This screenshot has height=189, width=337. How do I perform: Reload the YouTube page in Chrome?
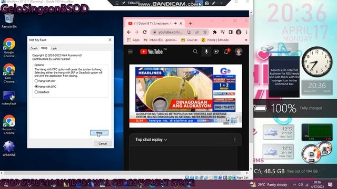pyautogui.click(x=145, y=32)
